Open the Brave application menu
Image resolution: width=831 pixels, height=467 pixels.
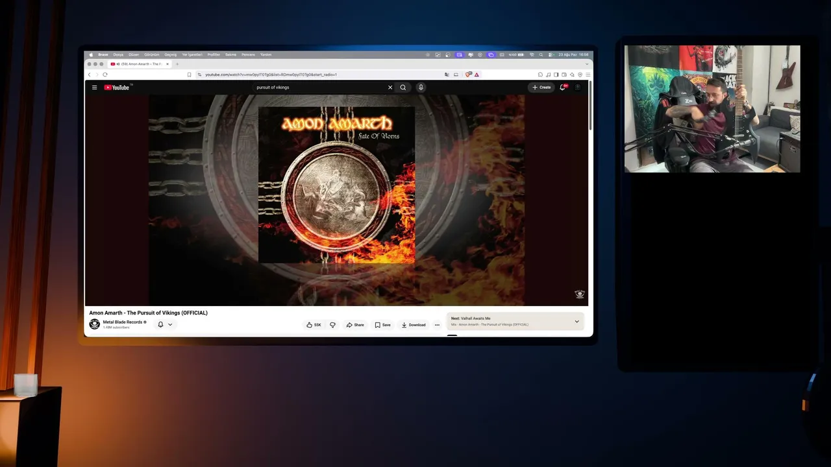(103, 54)
